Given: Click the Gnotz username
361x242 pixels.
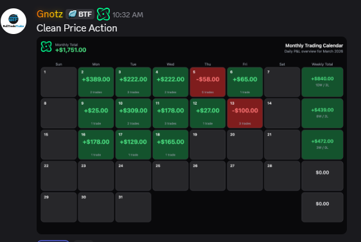Looking at the screenshot, I should pos(49,14).
